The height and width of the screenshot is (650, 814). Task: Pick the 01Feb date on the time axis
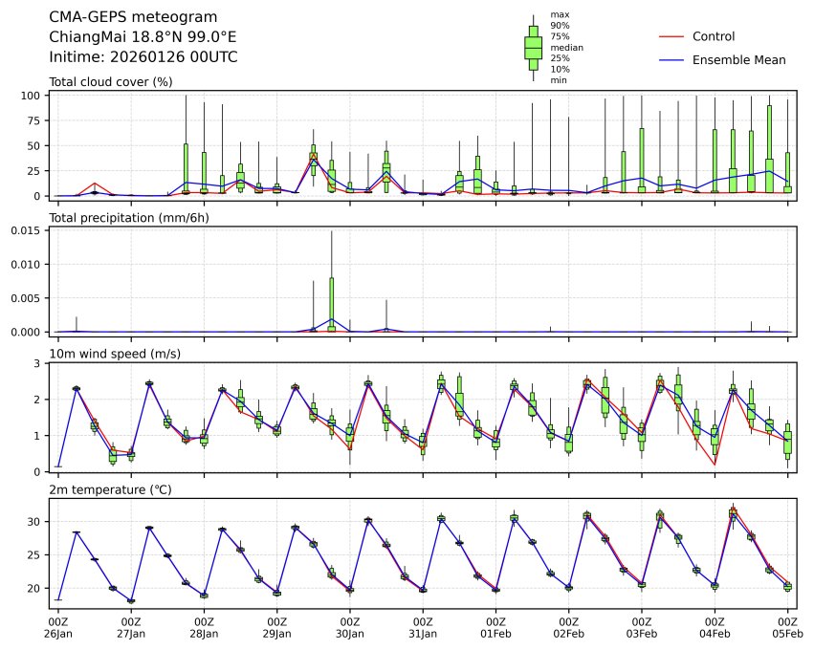coord(495,633)
